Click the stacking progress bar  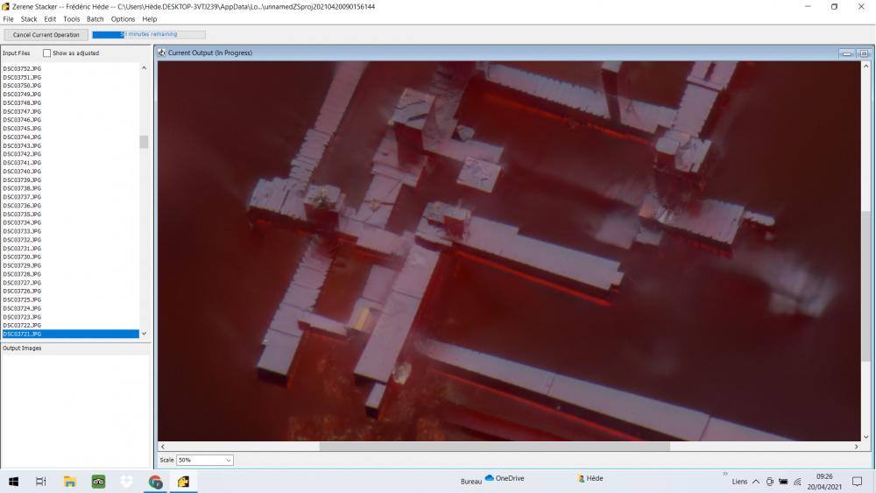pyautogui.click(x=149, y=35)
